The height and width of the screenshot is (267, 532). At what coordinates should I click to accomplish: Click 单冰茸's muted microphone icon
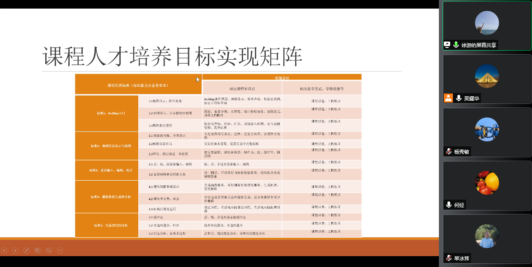[x=449, y=258]
